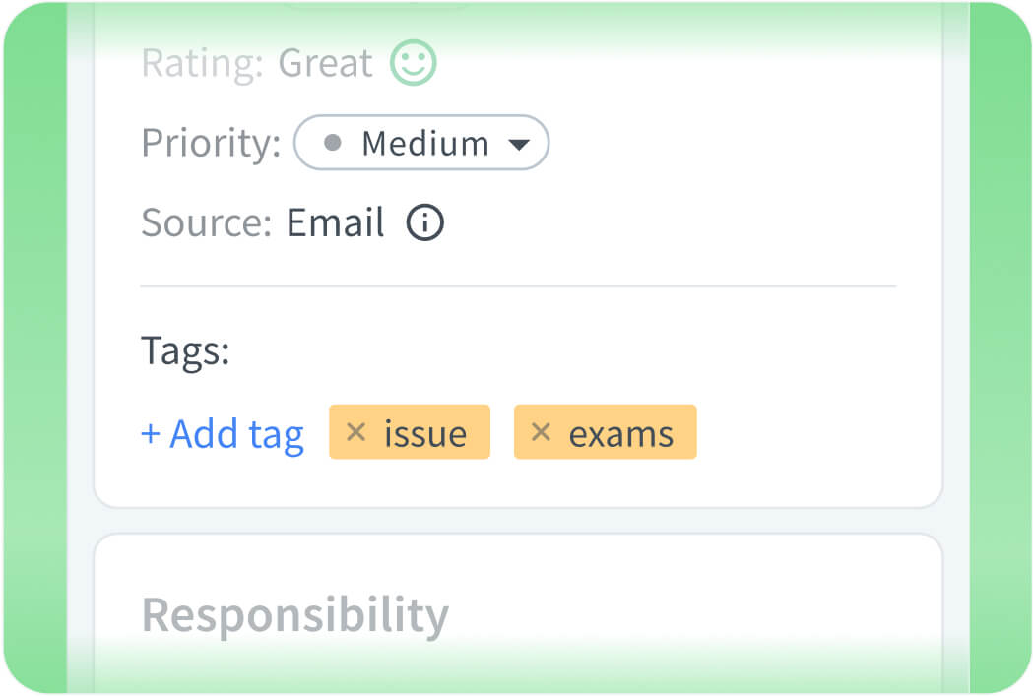
Task: Click the caret arrow in the Priority selector
Action: 520,143
